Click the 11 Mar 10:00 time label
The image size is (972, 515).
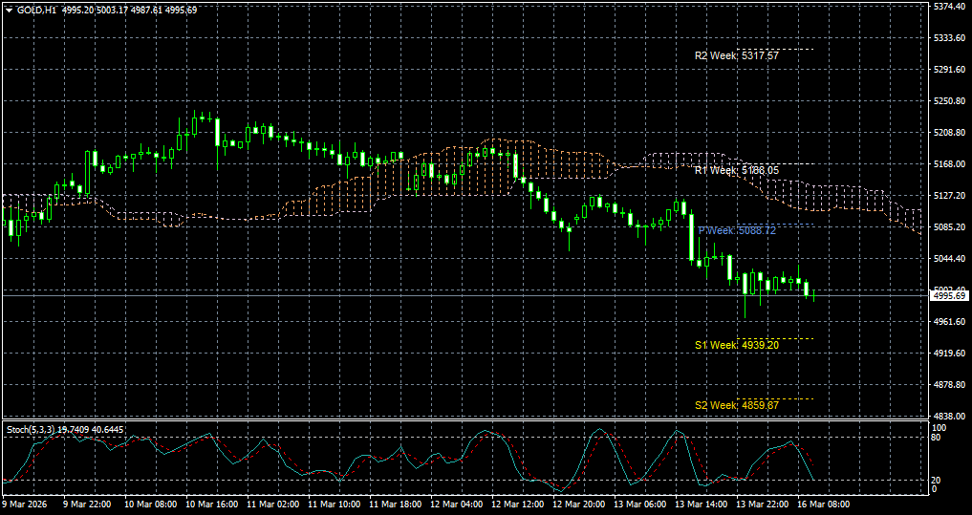click(335, 504)
